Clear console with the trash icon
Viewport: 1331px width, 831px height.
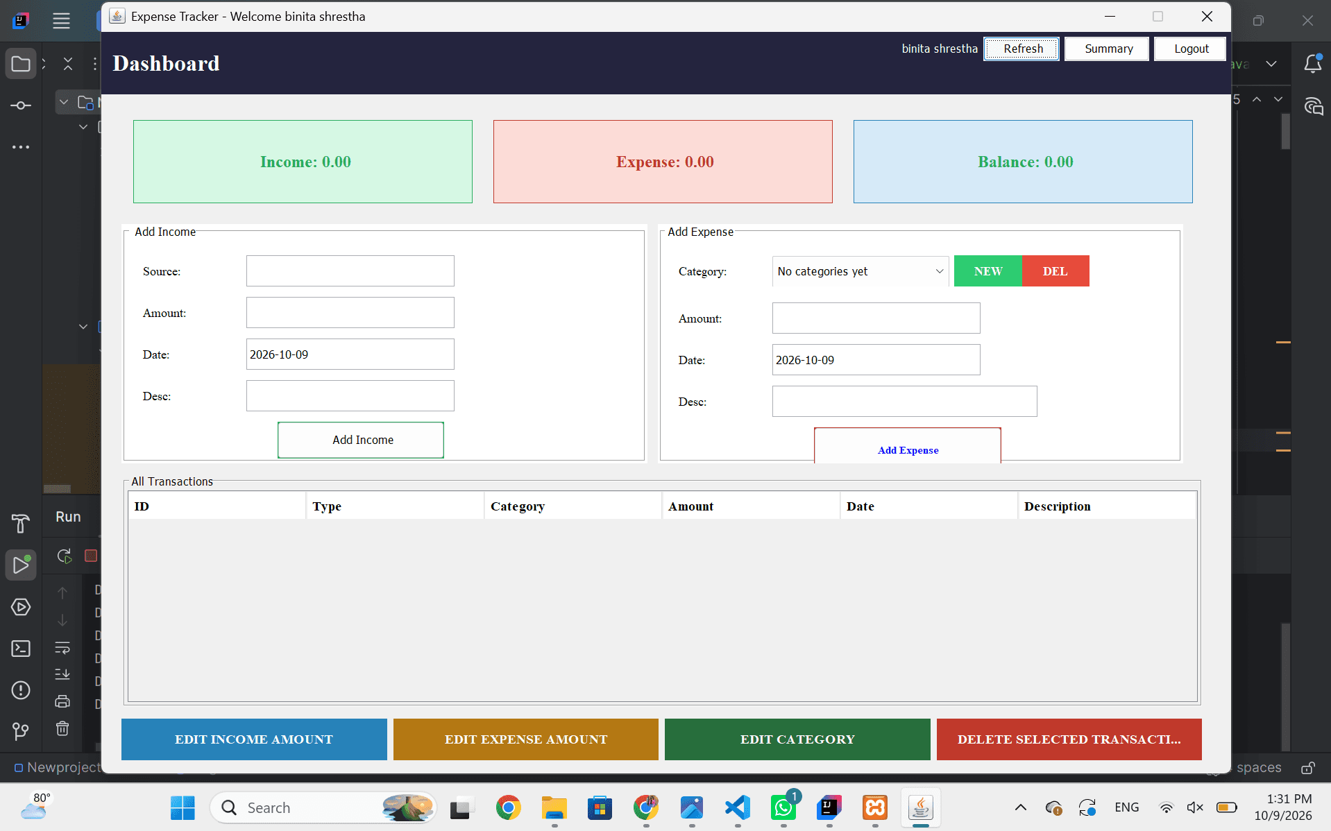[62, 728]
